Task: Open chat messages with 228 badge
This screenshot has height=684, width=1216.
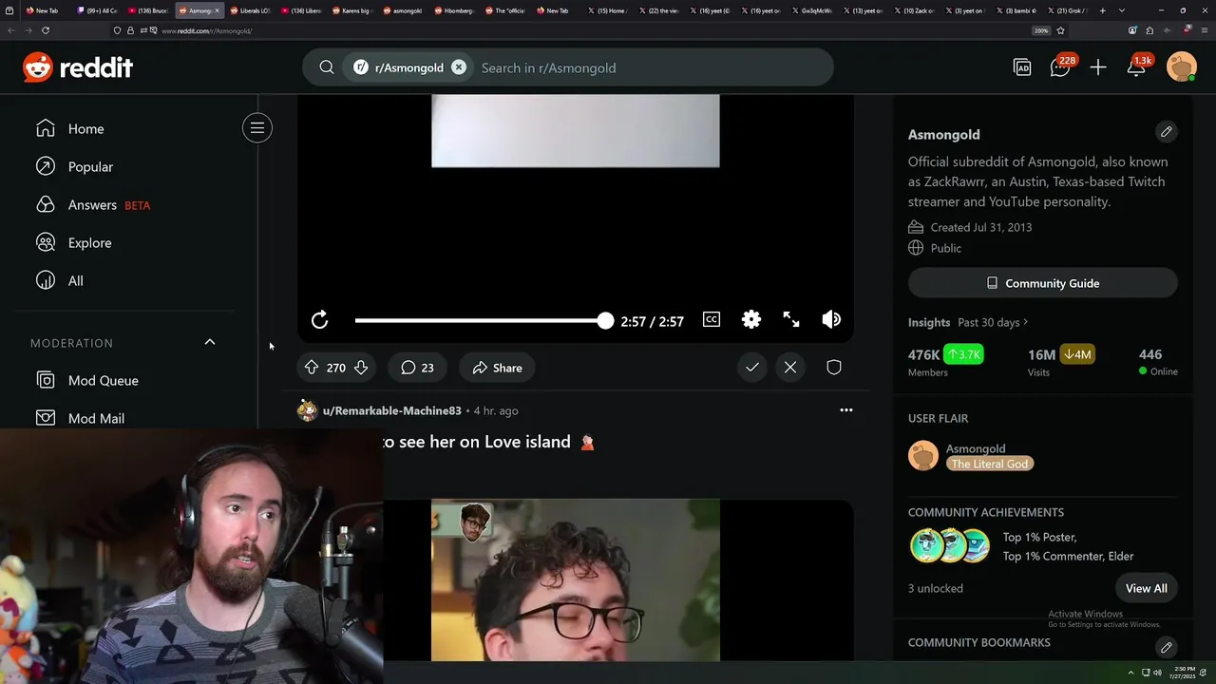Action: point(1060,67)
